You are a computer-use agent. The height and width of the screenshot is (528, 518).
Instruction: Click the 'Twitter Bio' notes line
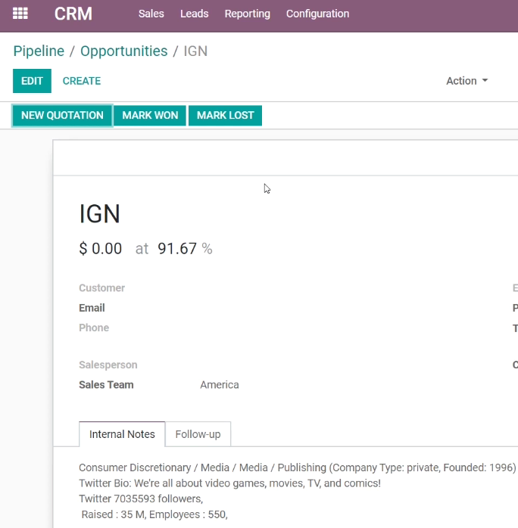[230, 483]
